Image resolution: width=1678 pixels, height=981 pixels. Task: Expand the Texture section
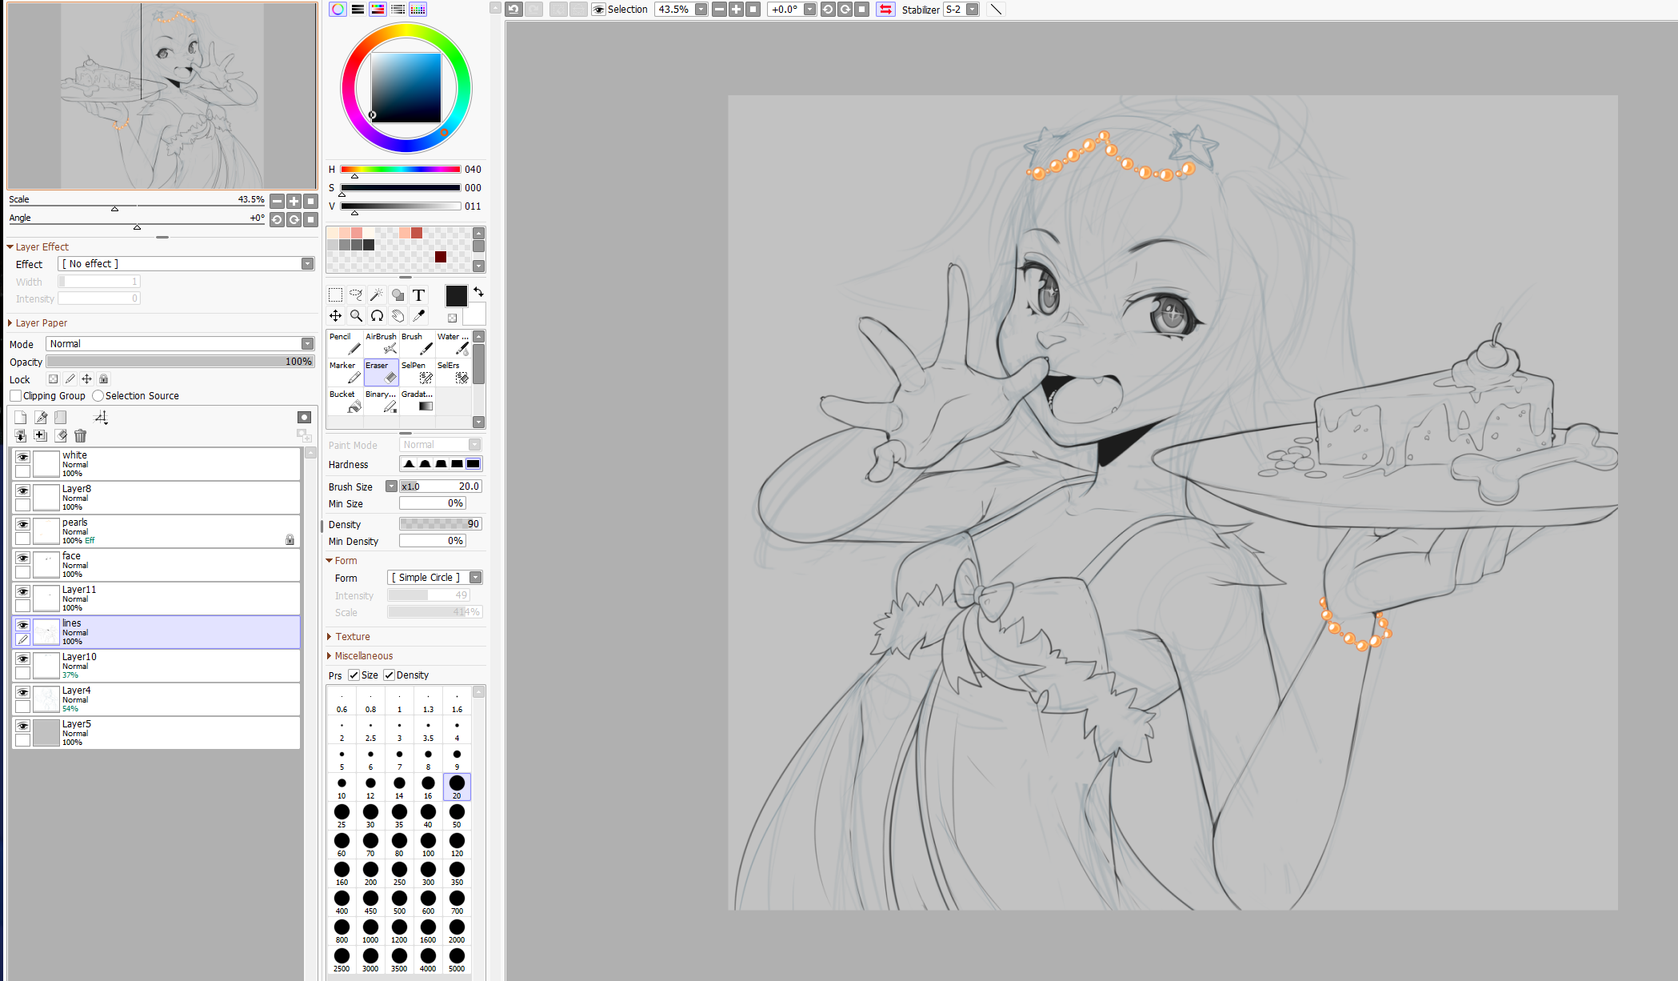[x=353, y=637]
